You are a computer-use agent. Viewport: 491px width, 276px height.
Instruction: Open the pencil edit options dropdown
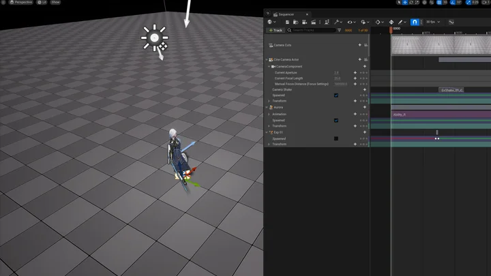402,22
